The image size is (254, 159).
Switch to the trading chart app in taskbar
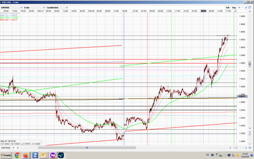[61, 155]
